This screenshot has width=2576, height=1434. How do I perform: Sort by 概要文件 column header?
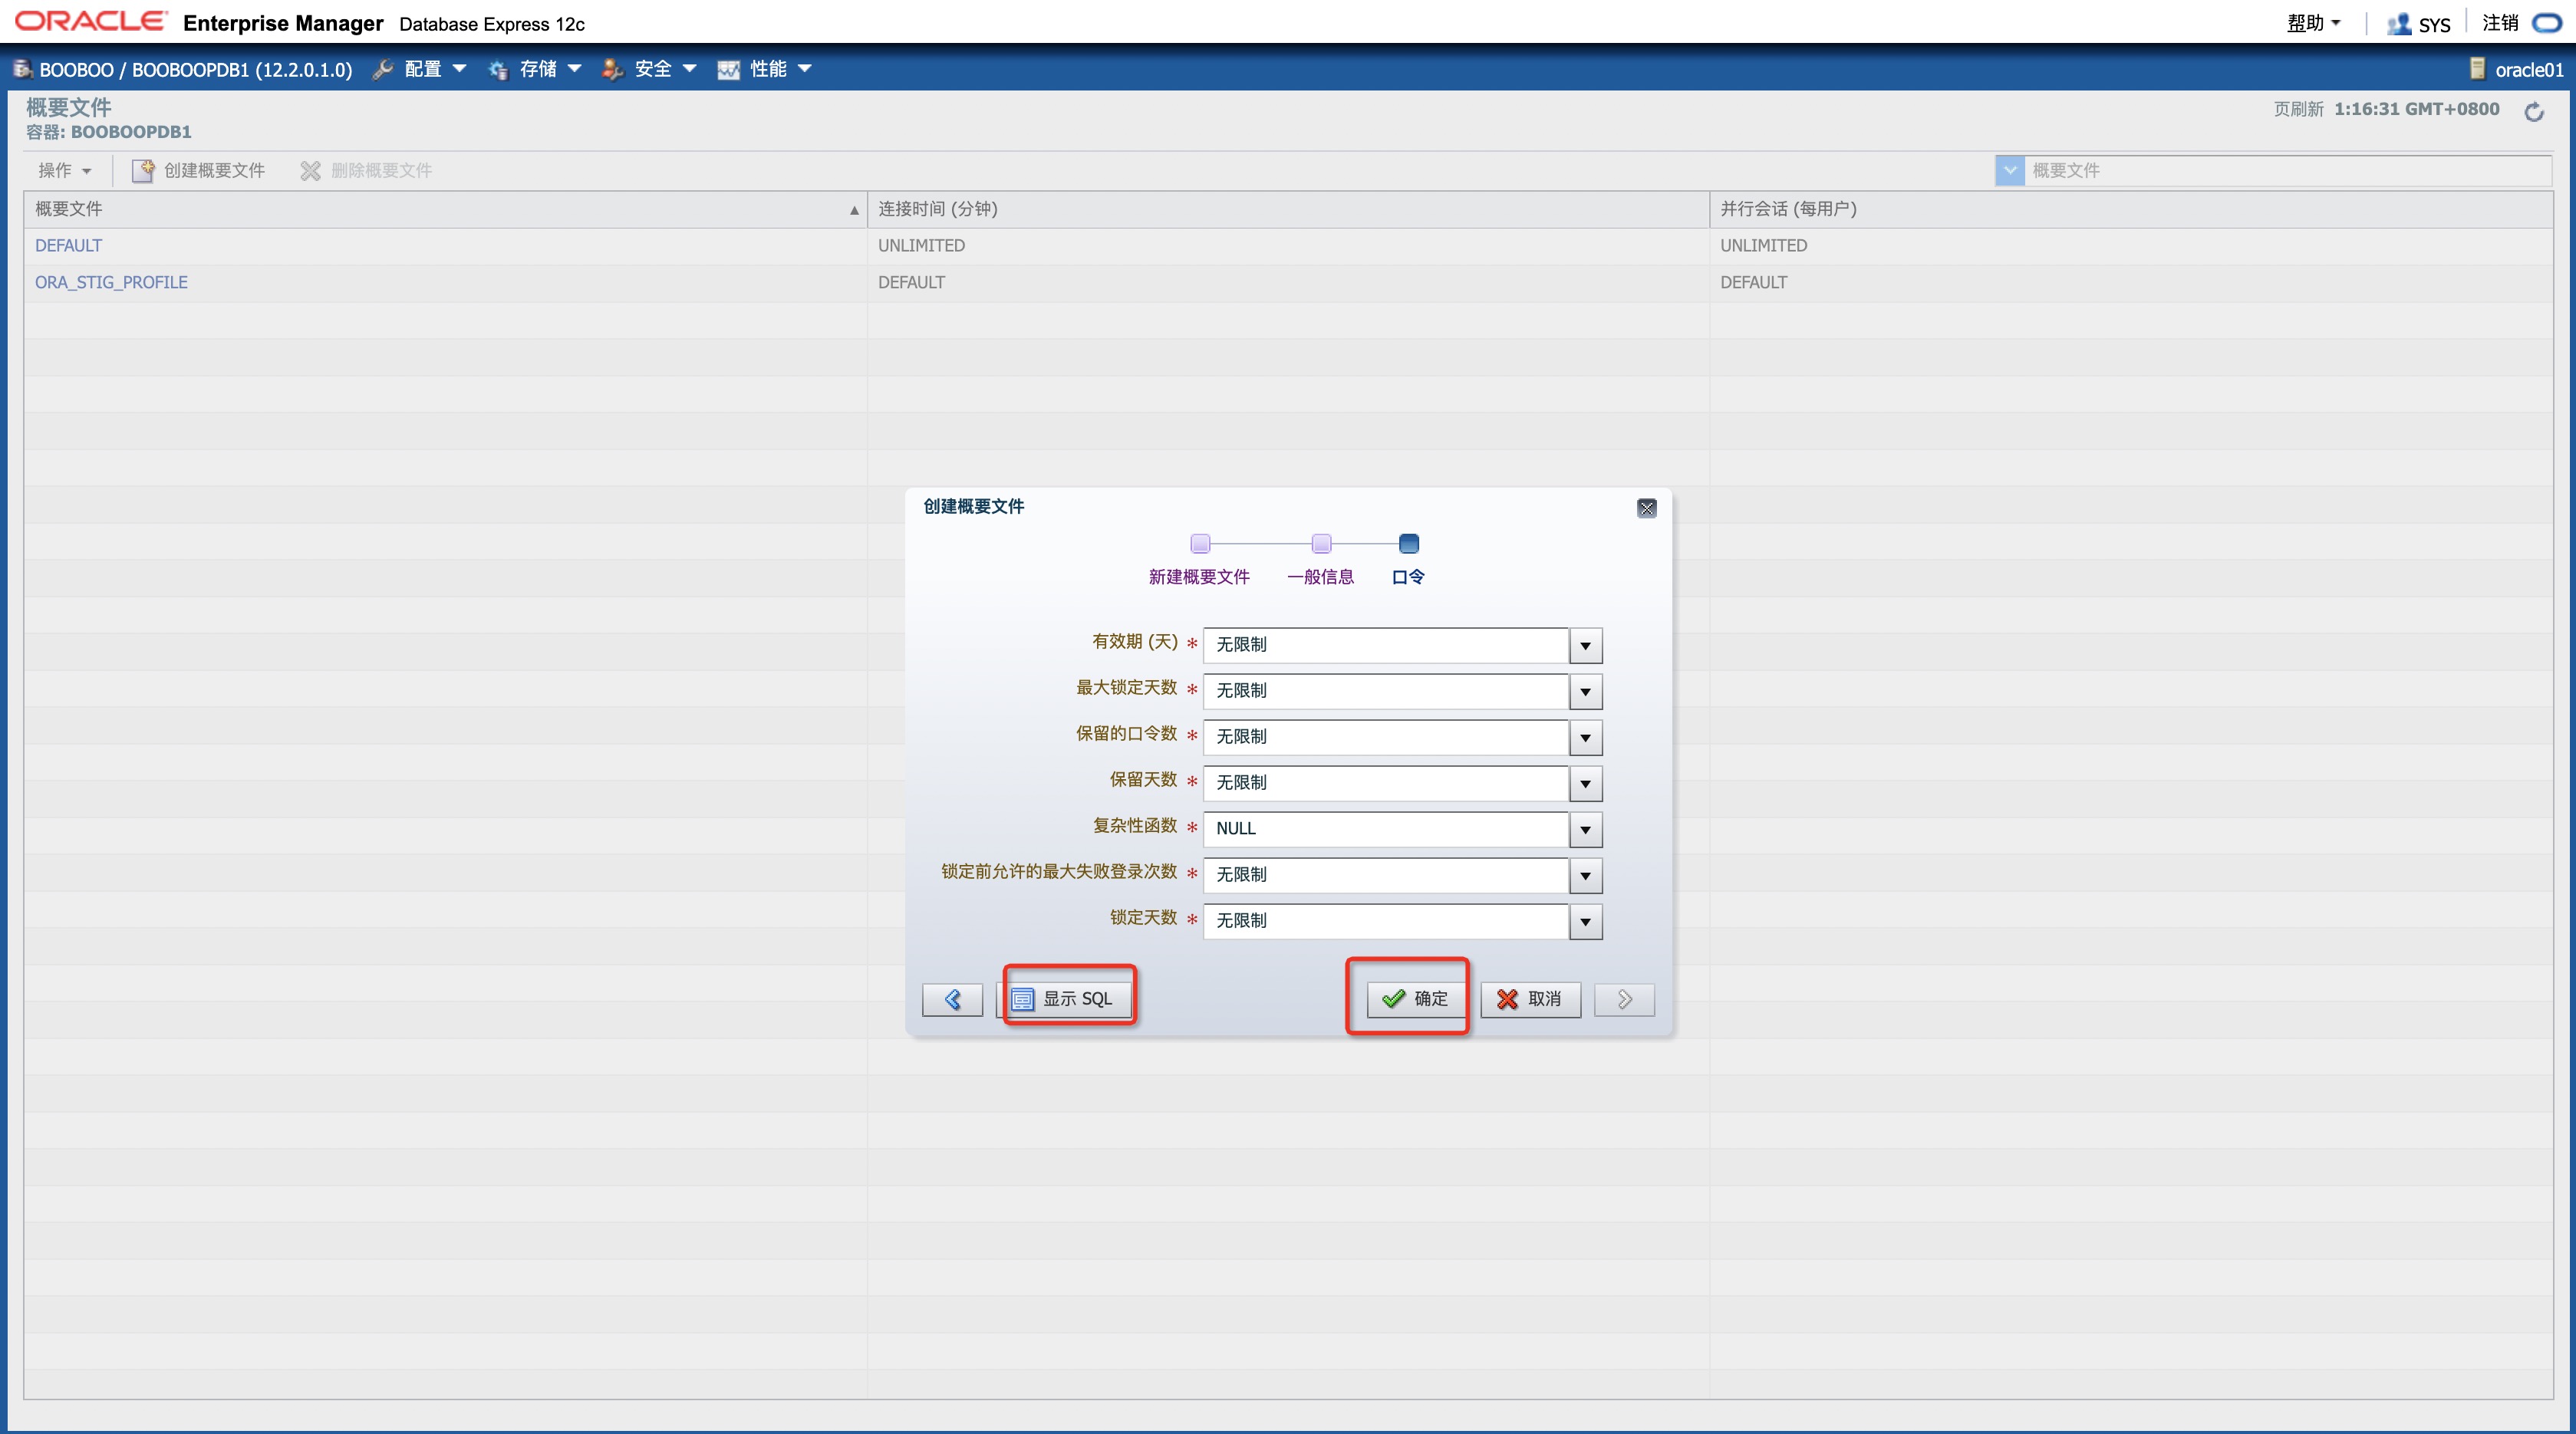pyautogui.click(x=68, y=209)
